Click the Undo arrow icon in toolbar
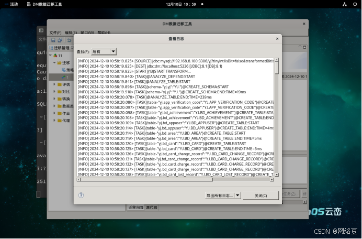 [69, 40]
